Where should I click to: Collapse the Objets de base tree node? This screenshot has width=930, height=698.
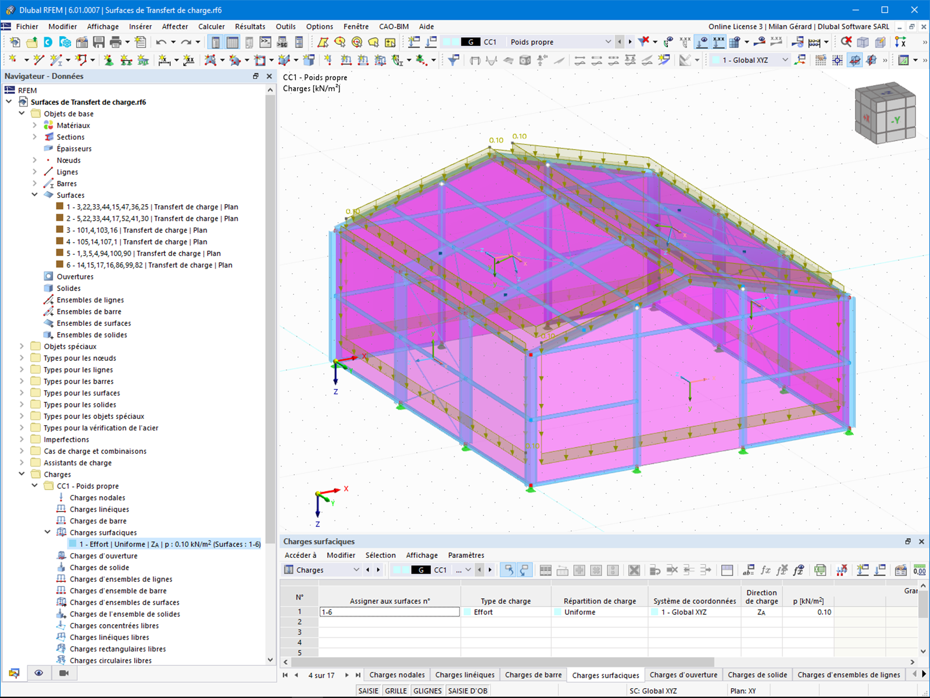pyautogui.click(x=22, y=113)
